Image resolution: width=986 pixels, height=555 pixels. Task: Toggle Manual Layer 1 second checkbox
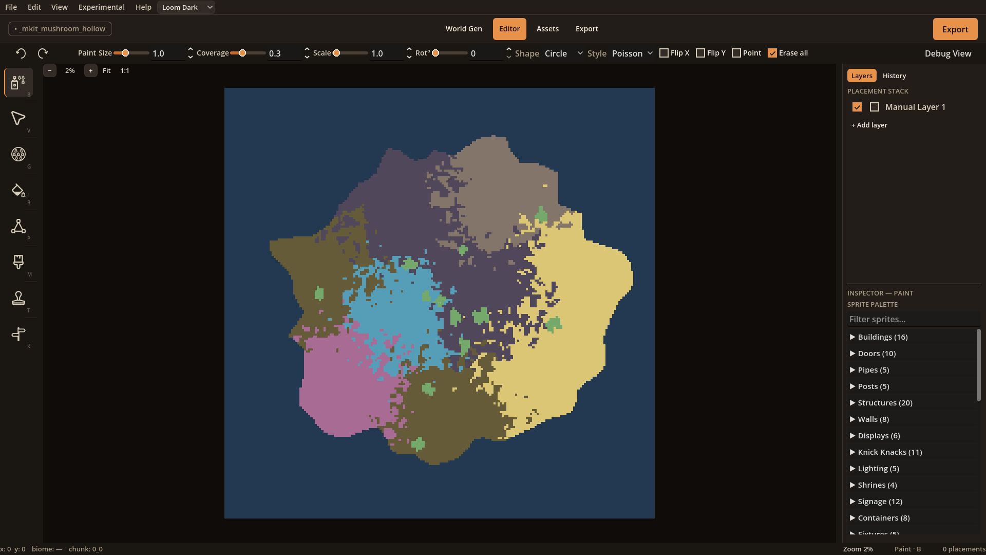pyautogui.click(x=875, y=107)
